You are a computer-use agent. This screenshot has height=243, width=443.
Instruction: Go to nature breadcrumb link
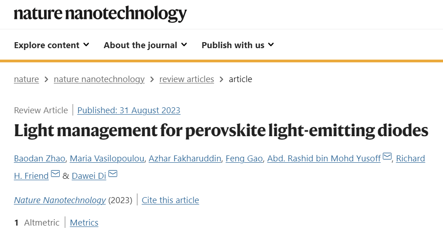[x=27, y=79]
